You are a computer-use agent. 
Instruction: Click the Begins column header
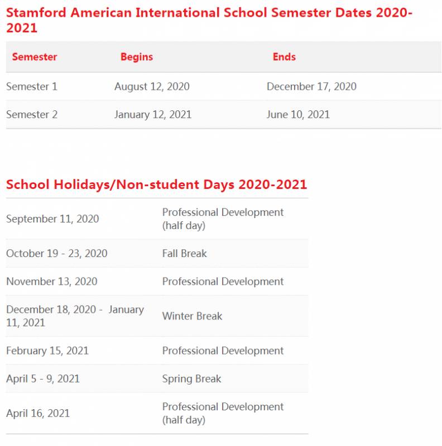137,57
